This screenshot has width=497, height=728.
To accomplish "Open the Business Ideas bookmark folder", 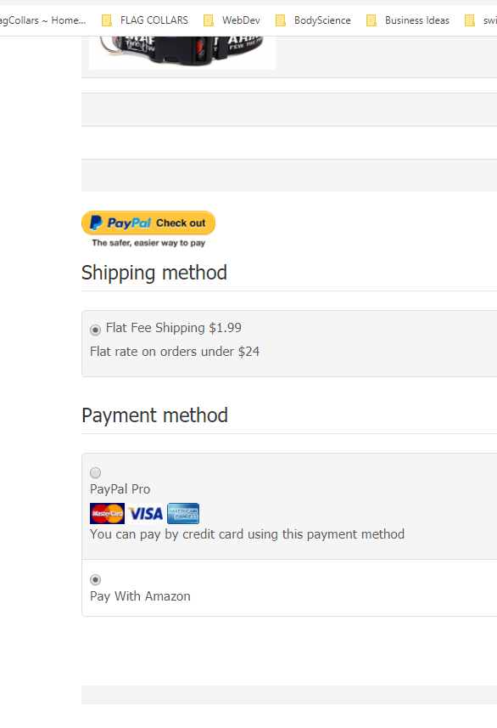I will pyautogui.click(x=407, y=20).
